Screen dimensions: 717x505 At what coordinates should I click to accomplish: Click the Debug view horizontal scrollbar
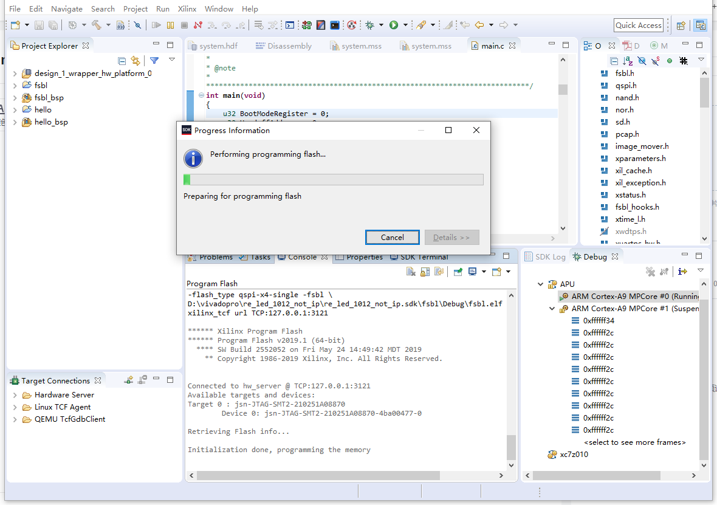pyautogui.click(x=596, y=476)
